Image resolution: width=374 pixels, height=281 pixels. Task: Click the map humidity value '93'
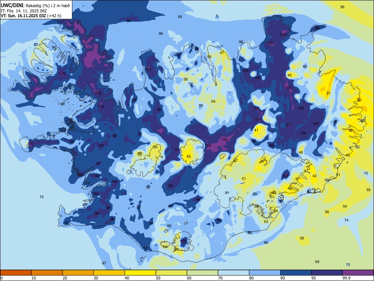tap(145, 248)
